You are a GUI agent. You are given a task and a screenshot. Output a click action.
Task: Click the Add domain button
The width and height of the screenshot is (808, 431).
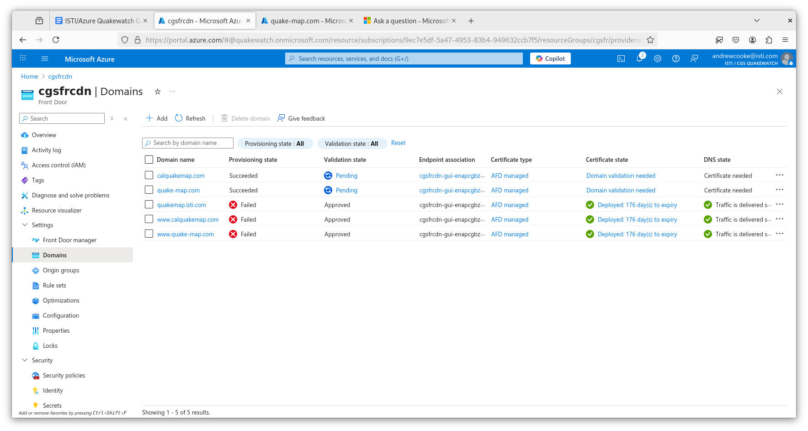click(157, 118)
